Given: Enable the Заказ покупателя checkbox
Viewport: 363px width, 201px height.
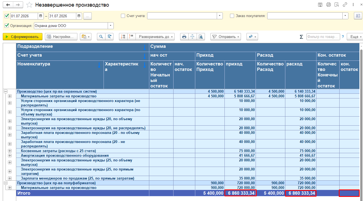Looking at the screenshot, I should 232,16.
